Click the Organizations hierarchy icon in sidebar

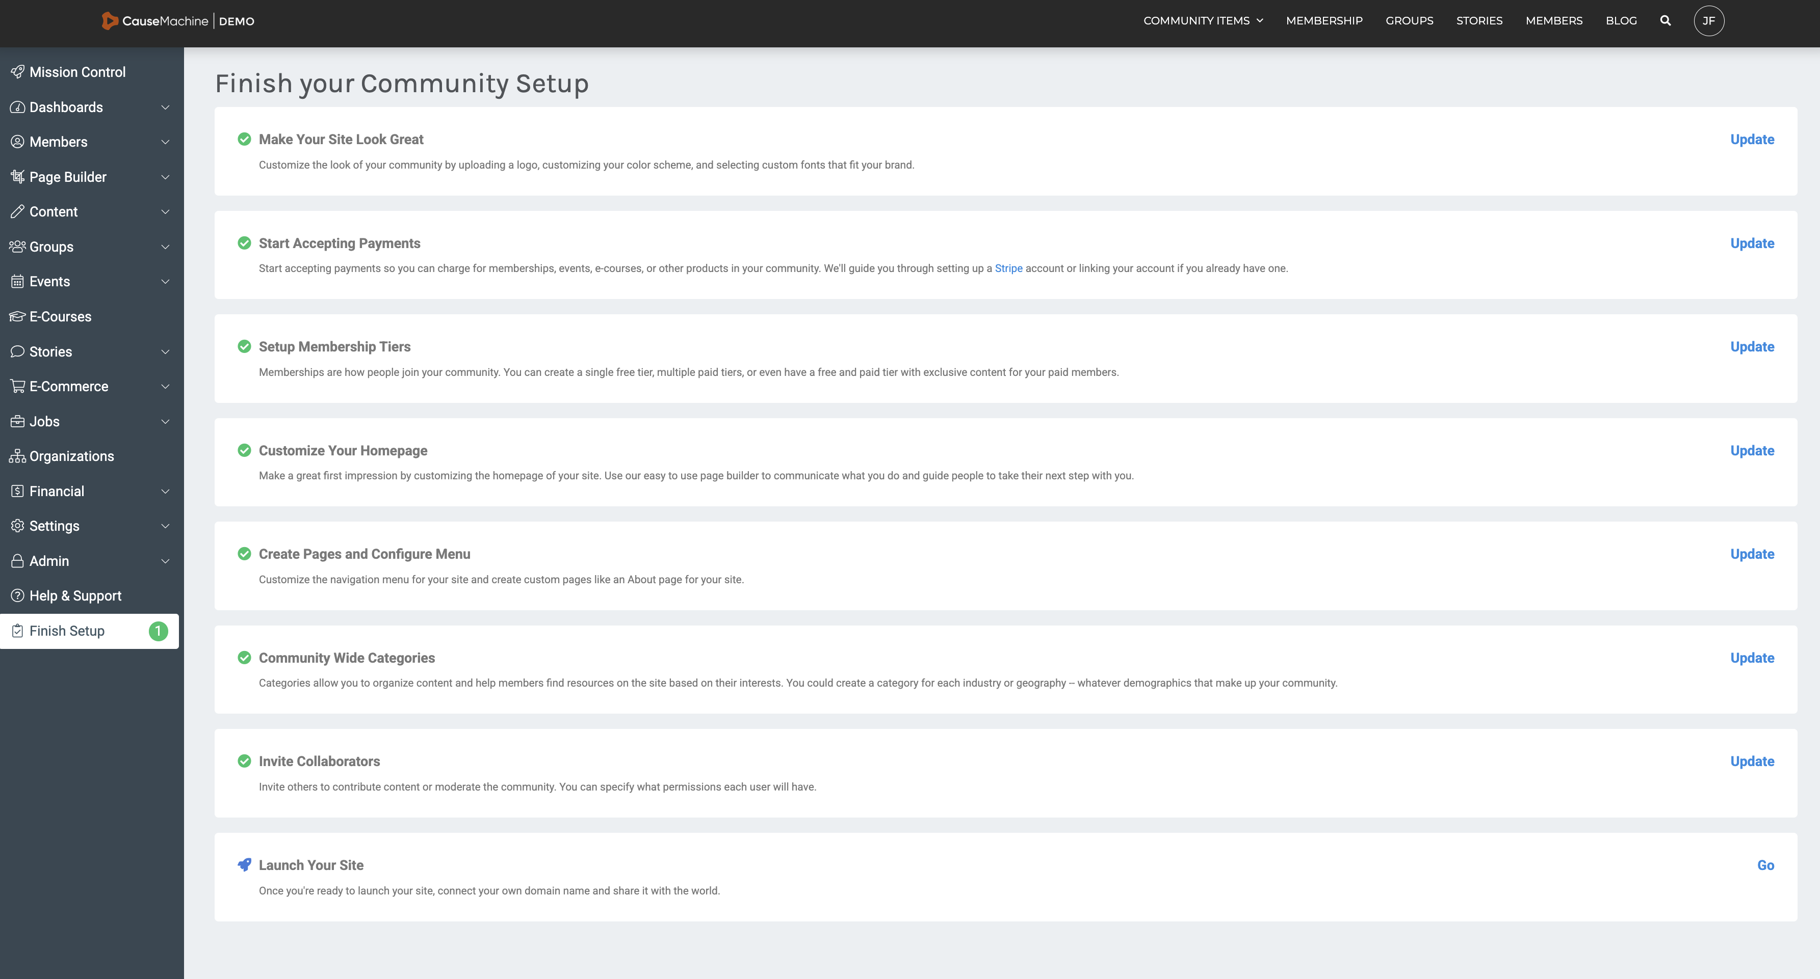18,457
